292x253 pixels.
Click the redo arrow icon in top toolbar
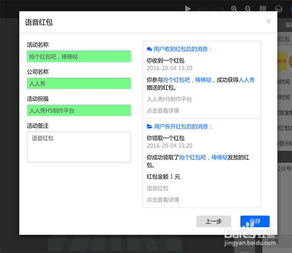point(219,9)
